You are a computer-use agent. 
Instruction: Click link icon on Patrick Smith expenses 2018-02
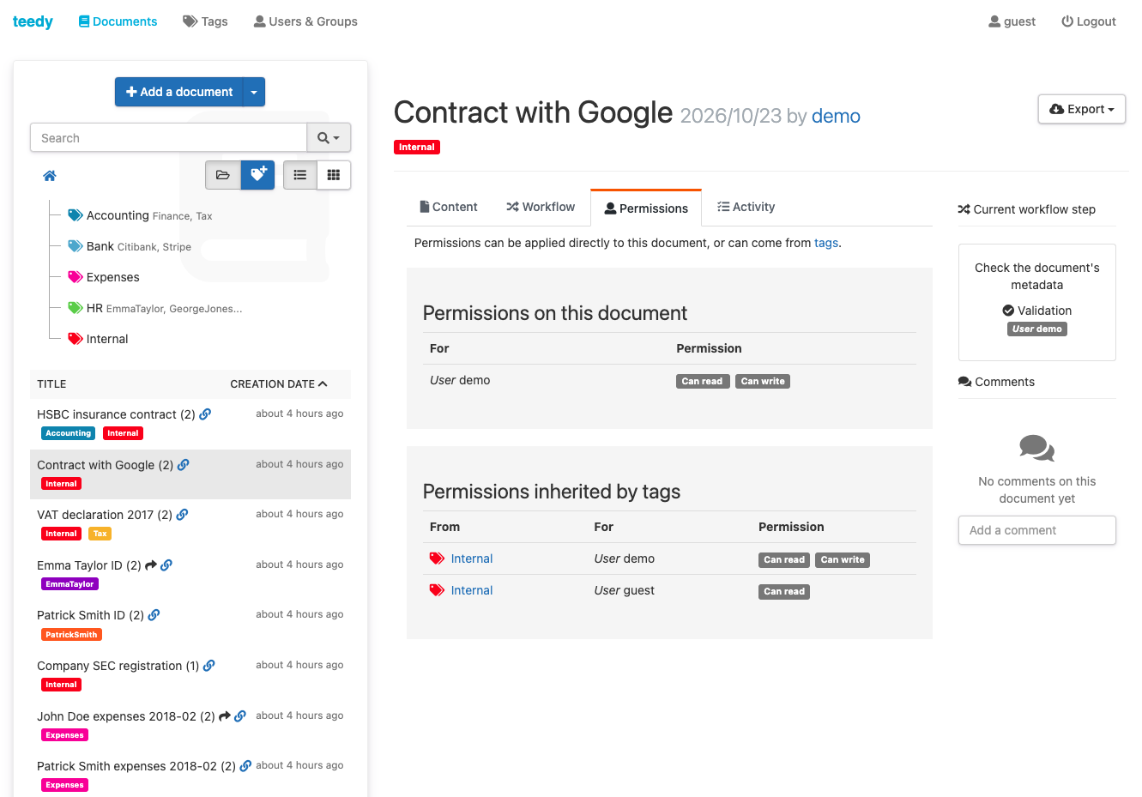click(x=245, y=766)
